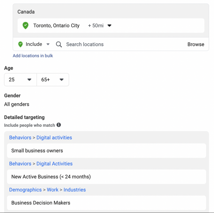214x213 pixels.
Task: Click the Work breadcrumb link
Action: click(x=52, y=190)
